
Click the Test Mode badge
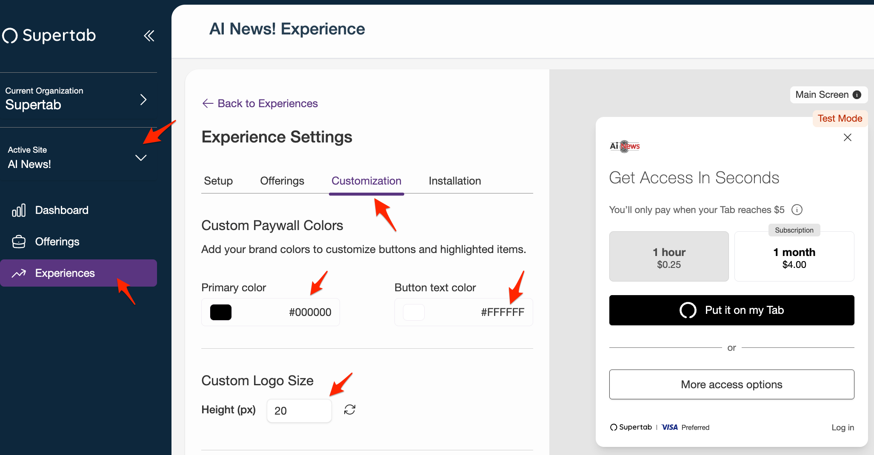point(840,118)
